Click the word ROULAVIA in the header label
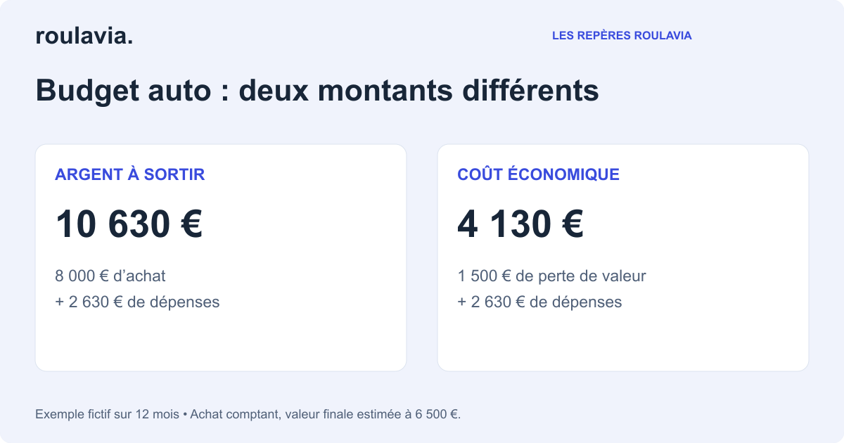The image size is (844, 443). (663, 35)
